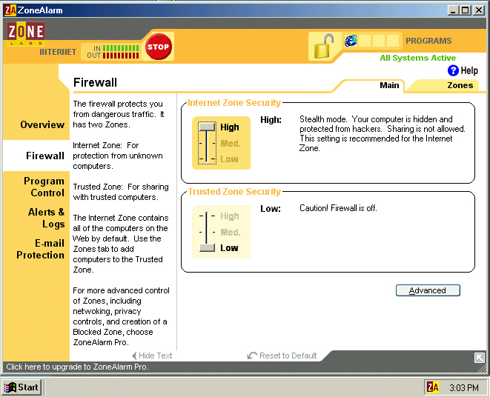
Task: Open the Windows Start menu
Action: click(21, 387)
